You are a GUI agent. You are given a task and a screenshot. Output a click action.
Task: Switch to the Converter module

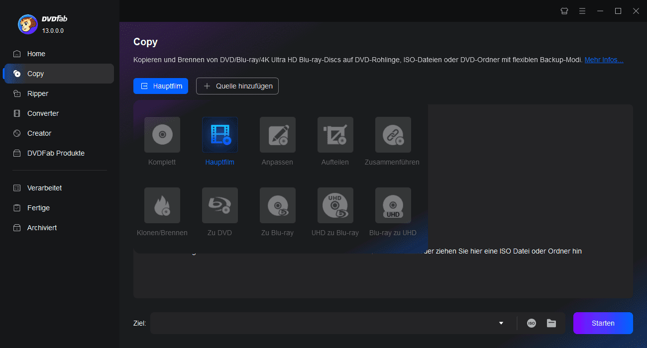59,113
